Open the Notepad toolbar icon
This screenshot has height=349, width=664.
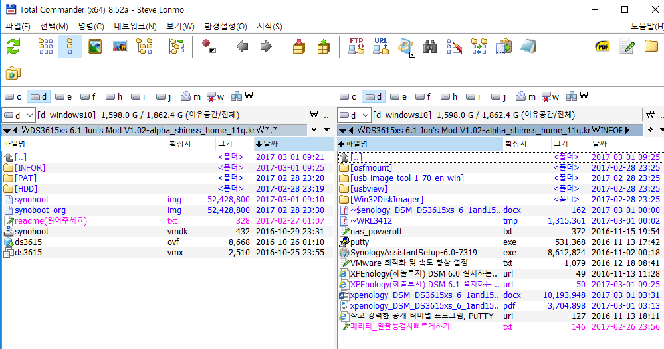528,46
